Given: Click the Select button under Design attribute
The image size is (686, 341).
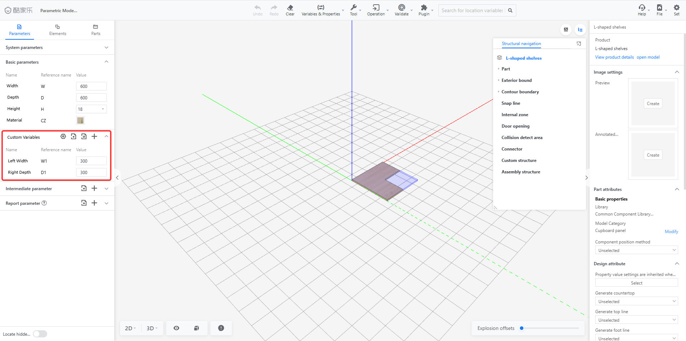Looking at the screenshot, I should click(636, 283).
